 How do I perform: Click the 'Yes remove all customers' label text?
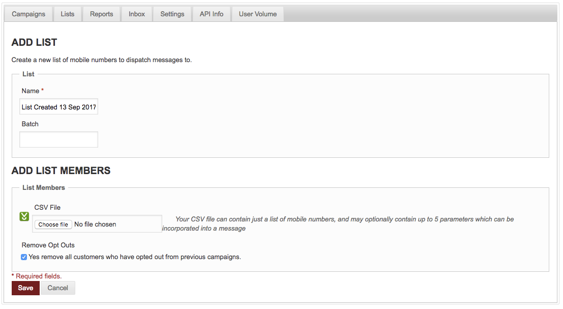pos(135,257)
